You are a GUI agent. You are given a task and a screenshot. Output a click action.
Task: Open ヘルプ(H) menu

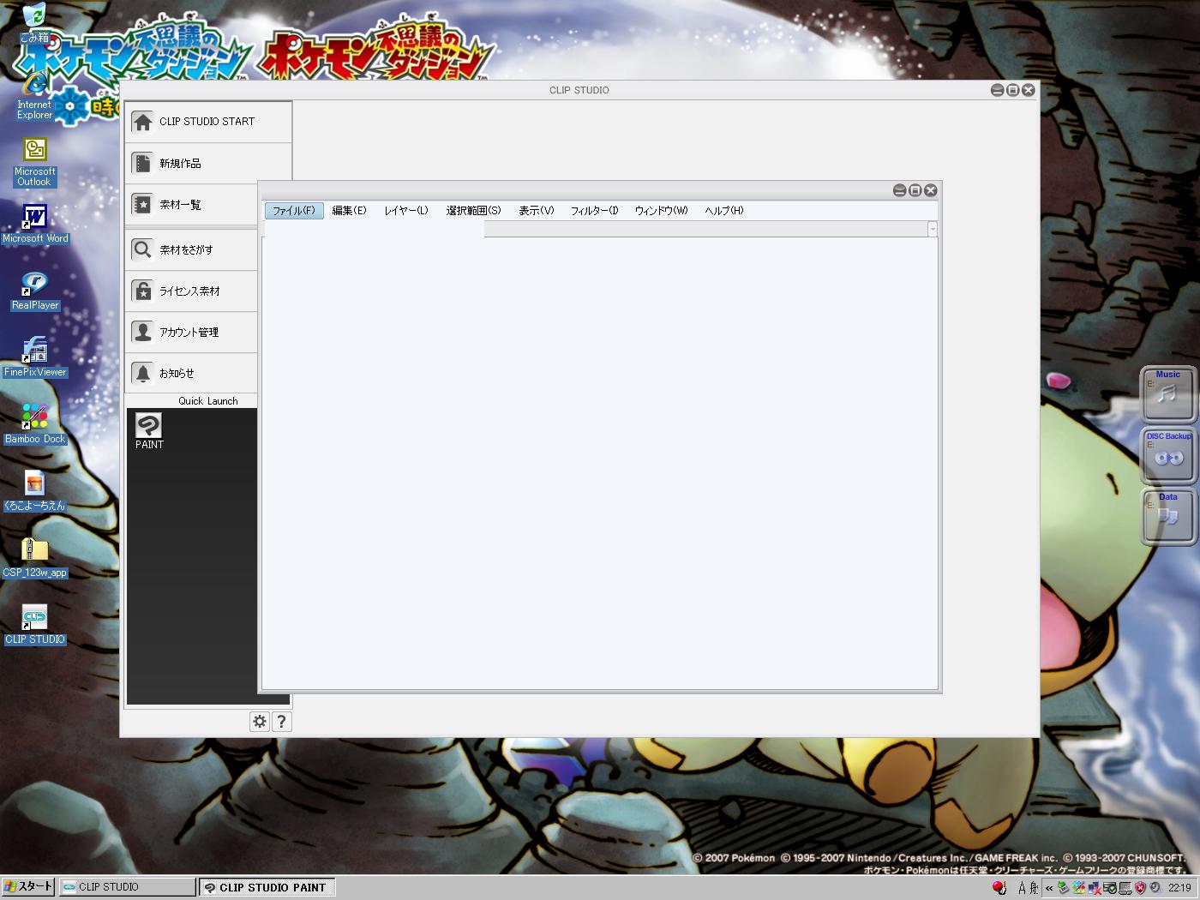724,211
